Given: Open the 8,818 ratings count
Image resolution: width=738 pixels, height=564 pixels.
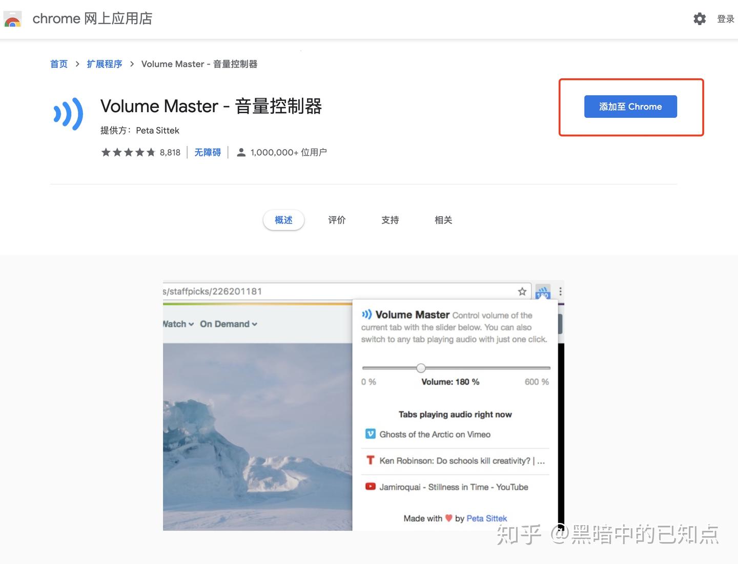Looking at the screenshot, I should click(170, 153).
